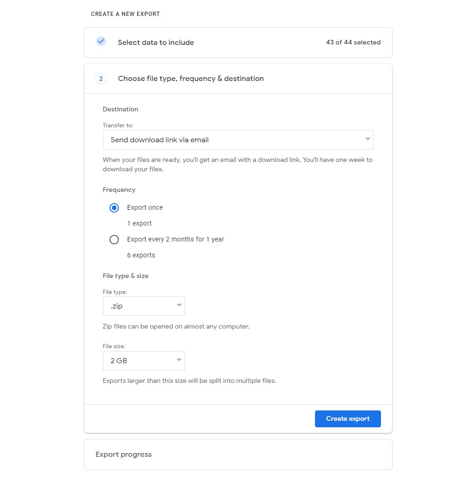This screenshot has width=461, height=483.
Task: Click the '6 exports' description text
Action: [141, 255]
